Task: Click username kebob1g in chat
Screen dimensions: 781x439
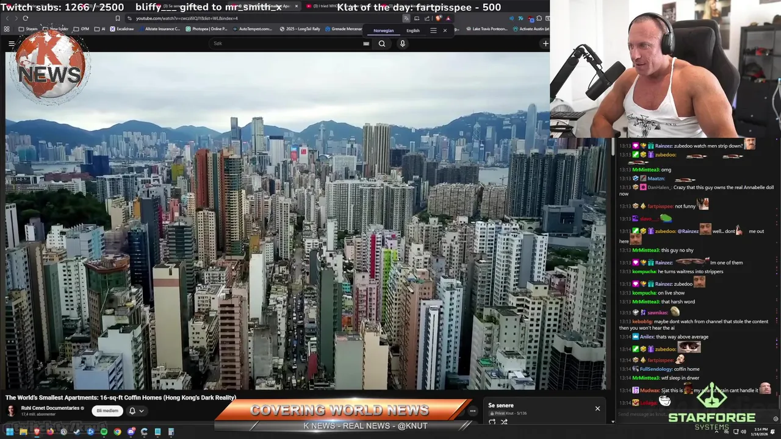Action: [642, 321]
